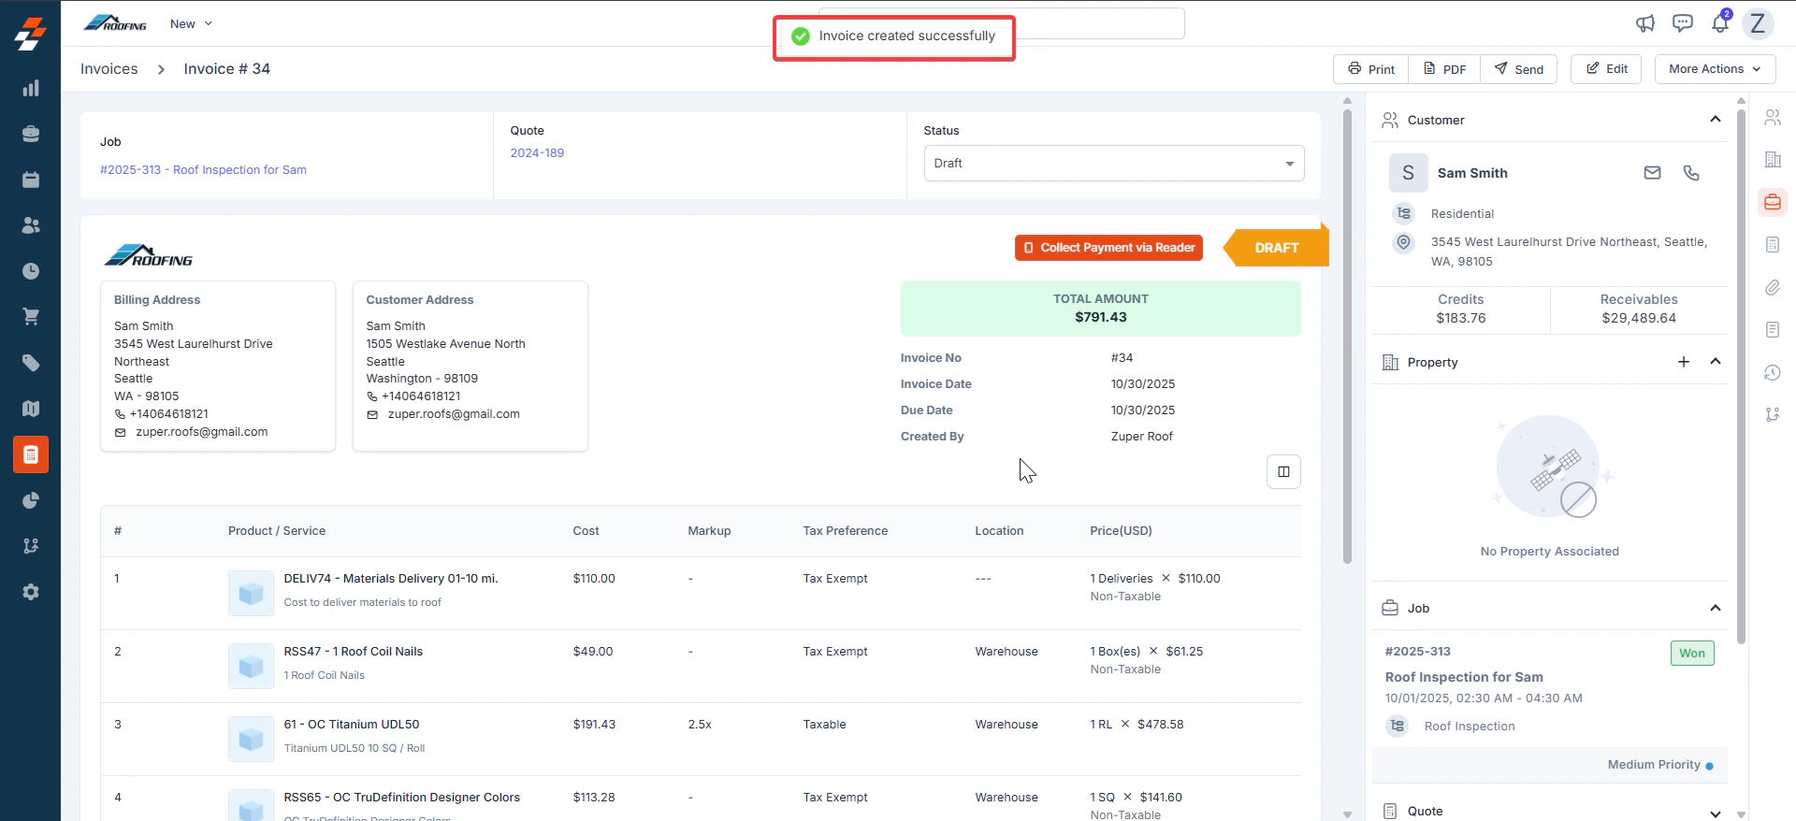Select Sam Smith customer name
Screen dimensions: 1796x821
coord(1472,173)
